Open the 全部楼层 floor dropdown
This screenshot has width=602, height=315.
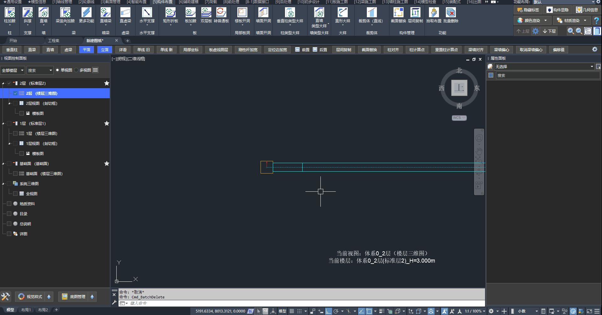point(13,70)
